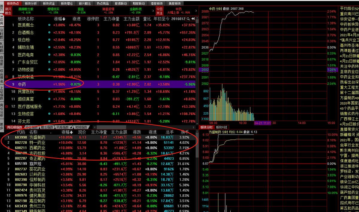Open news headline 重庆南川
This screenshot has height=212, width=359.
tap(349, 14)
